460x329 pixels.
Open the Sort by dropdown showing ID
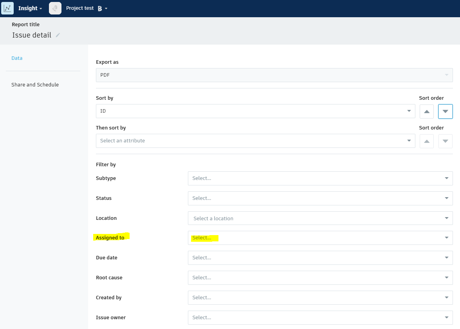click(x=255, y=111)
